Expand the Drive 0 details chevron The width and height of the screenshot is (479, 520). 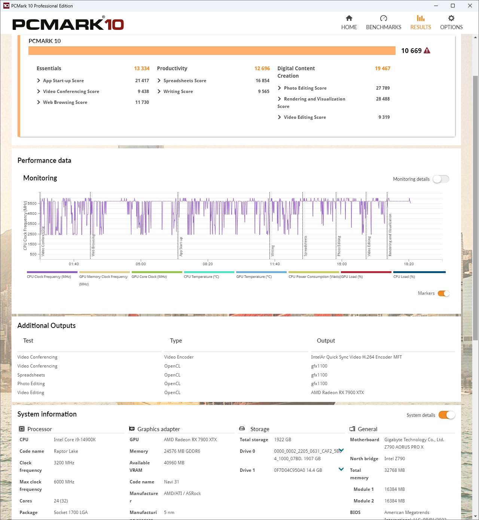pyautogui.click(x=341, y=450)
